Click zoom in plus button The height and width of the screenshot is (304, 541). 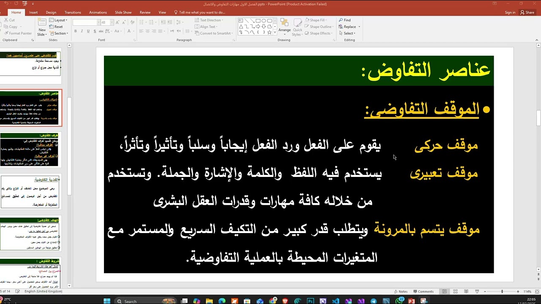click(518, 291)
